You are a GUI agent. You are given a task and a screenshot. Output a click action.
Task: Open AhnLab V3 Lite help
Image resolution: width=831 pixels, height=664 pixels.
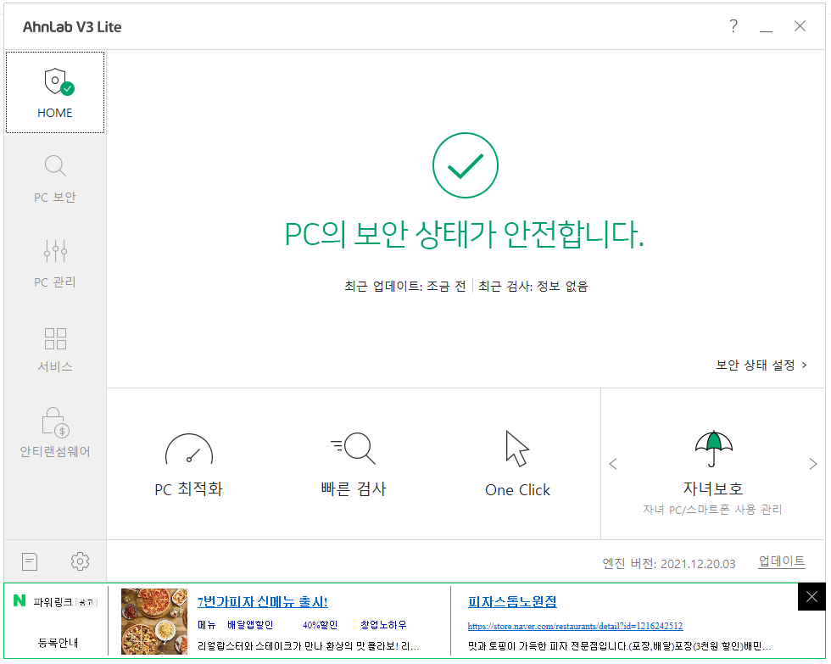[733, 26]
